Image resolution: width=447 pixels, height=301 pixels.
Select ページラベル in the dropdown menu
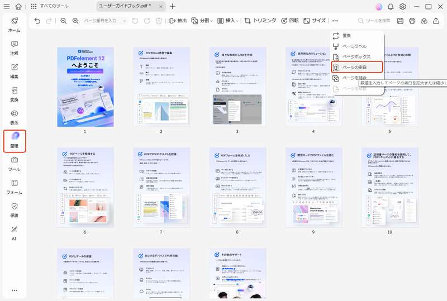click(x=356, y=46)
